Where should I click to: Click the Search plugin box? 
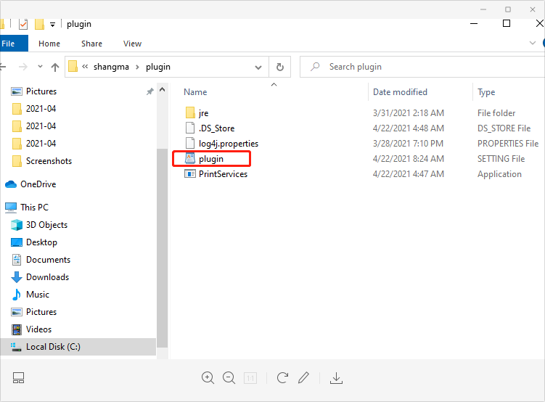[422, 67]
